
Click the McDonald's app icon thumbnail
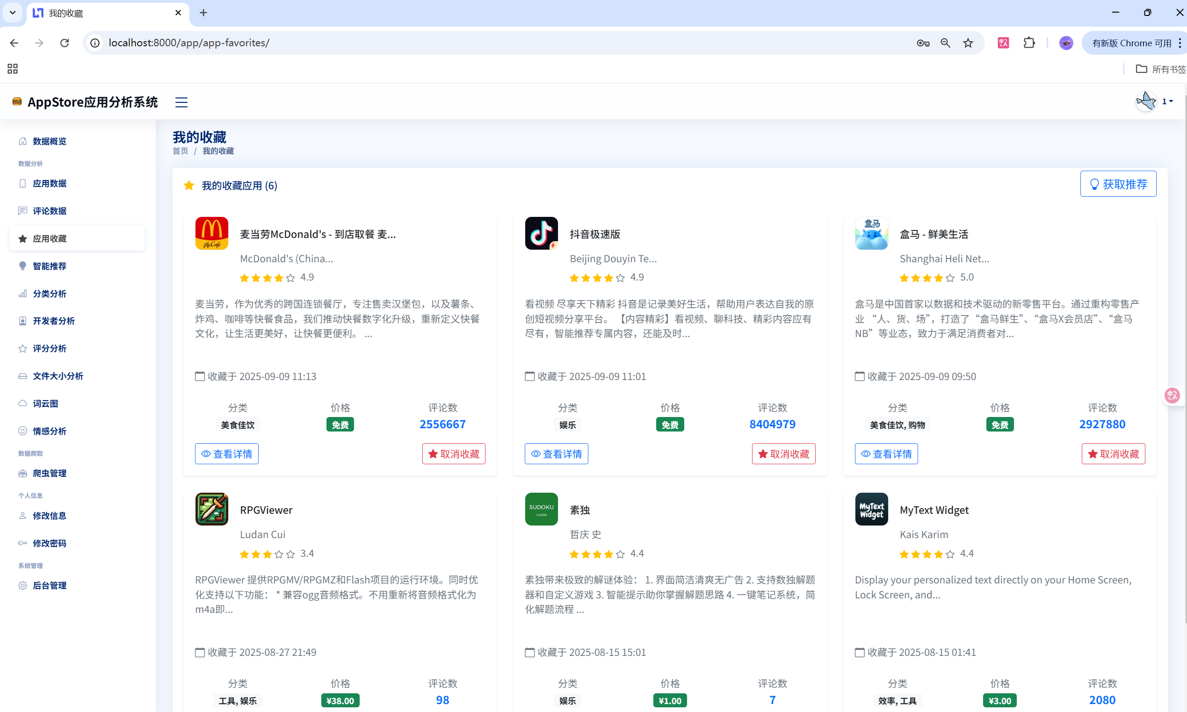(x=212, y=233)
